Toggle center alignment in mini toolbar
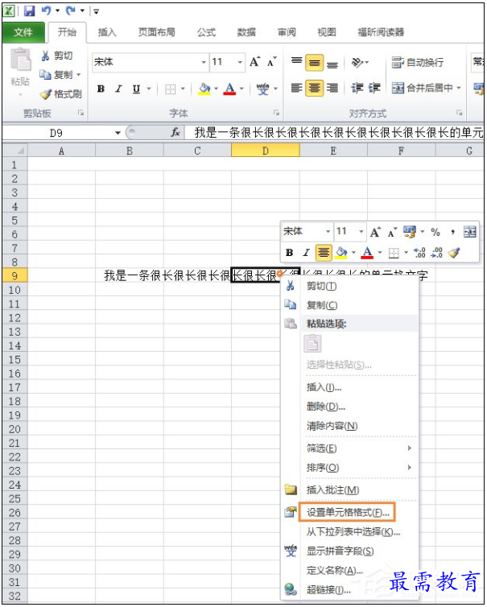 tap(324, 253)
